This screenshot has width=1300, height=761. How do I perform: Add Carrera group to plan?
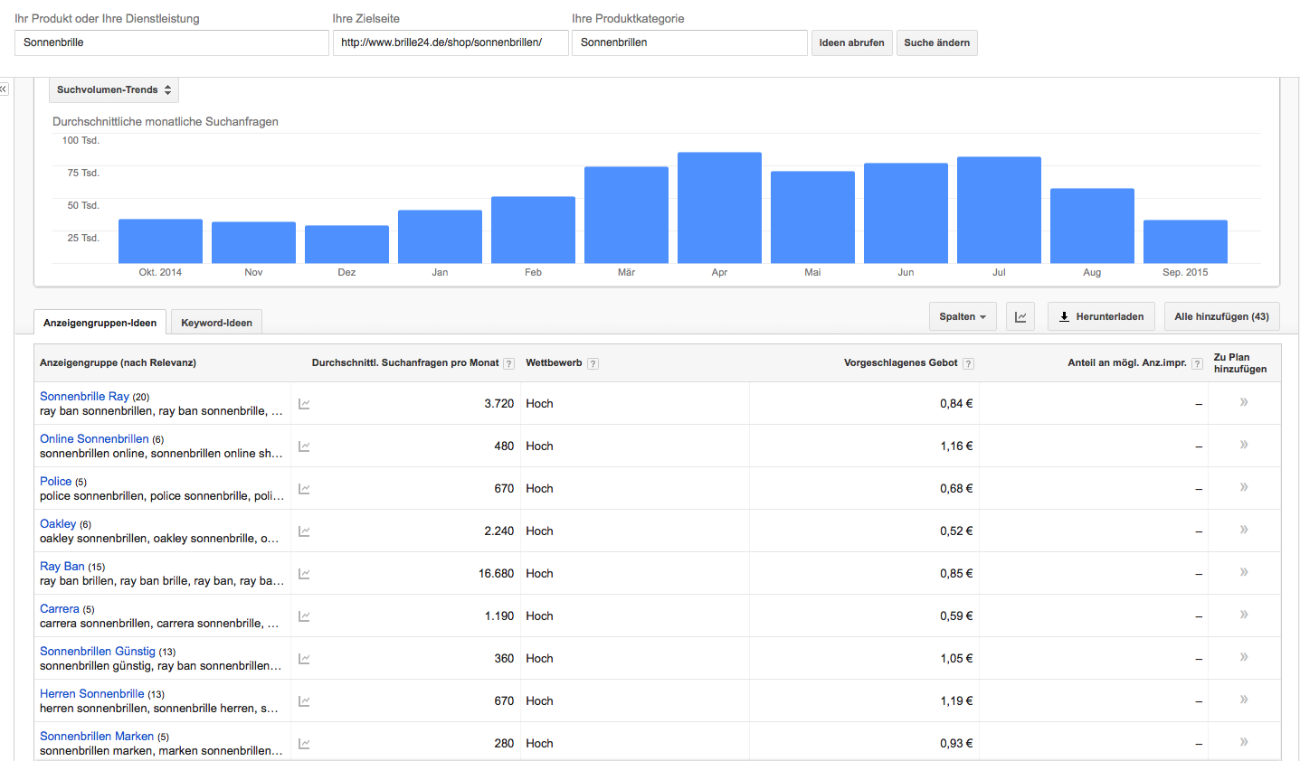[1244, 615]
